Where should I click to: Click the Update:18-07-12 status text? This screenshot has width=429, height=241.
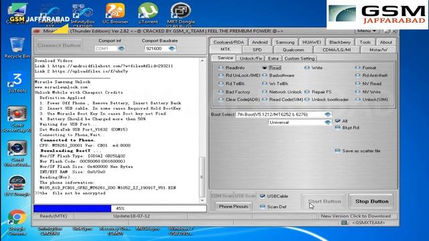131,216
